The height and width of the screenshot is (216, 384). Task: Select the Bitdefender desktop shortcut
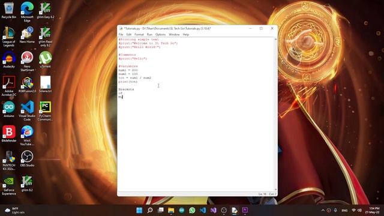coord(9,134)
